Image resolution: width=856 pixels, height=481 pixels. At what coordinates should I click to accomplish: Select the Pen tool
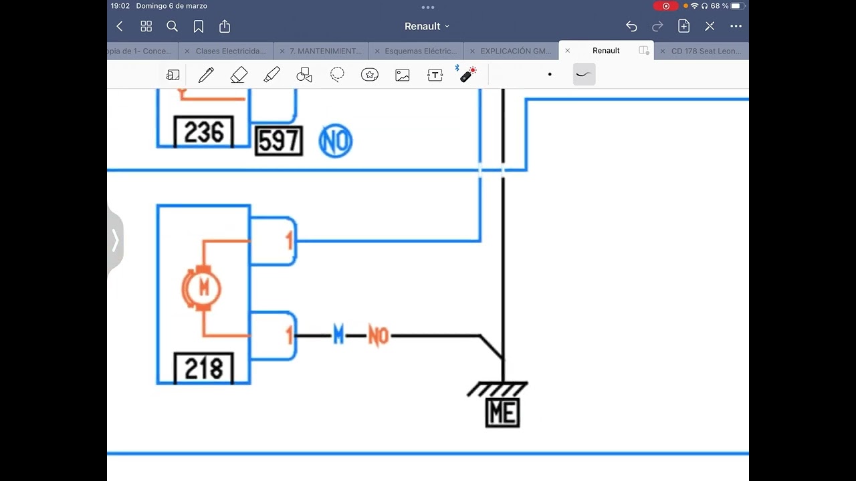pos(206,75)
